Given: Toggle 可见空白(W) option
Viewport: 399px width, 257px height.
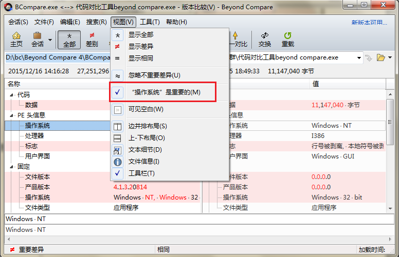Looking at the screenshot, I should click(170, 109).
